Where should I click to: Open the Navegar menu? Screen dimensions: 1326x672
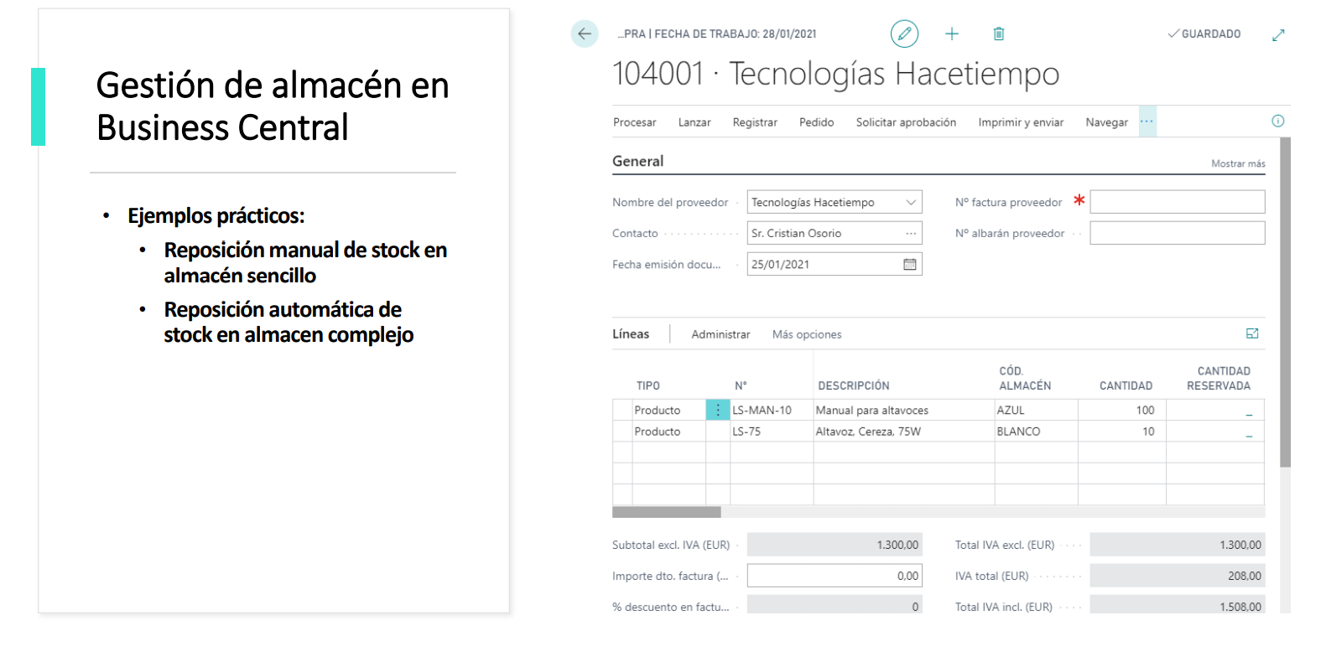[1106, 122]
